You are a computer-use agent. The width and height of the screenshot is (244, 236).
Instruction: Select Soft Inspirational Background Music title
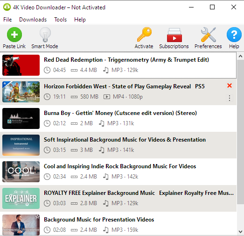(x=125, y=140)
